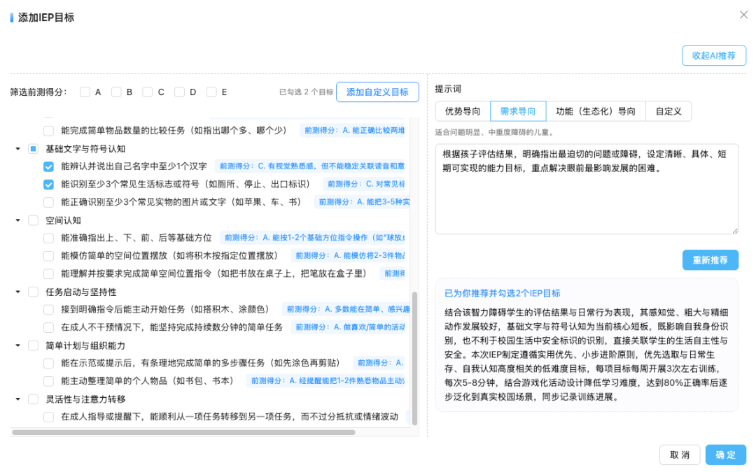756x472 pixels.
Task: Toggle the 基础文字与符号认知 group checkbox
Action: coord(34,149)
